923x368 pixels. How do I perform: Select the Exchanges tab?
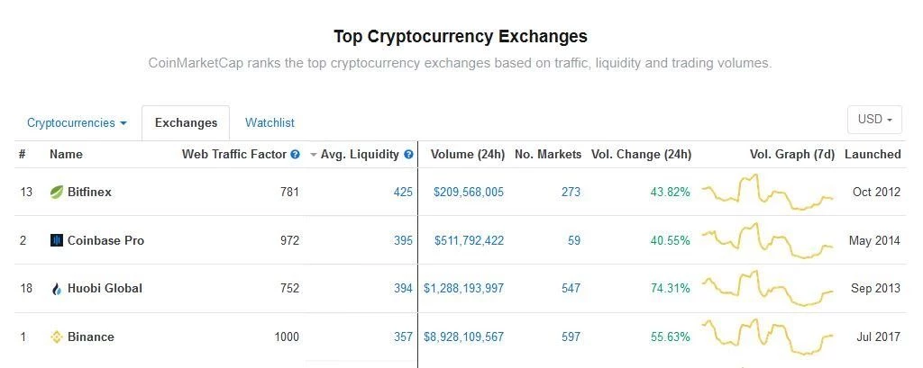tap(186, 122)
